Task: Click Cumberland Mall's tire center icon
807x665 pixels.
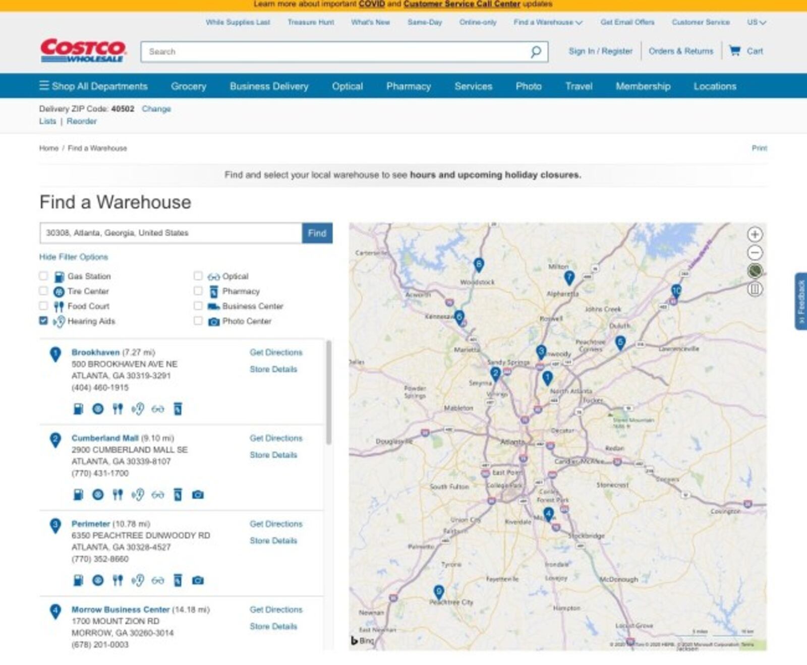Action: click(98, 495)
